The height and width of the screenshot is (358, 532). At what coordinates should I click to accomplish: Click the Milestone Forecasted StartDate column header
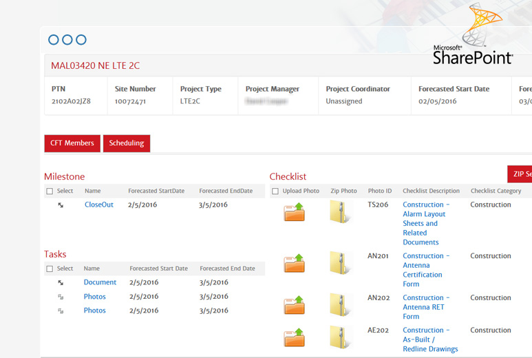pyautogui.click(x=156, y=191)
